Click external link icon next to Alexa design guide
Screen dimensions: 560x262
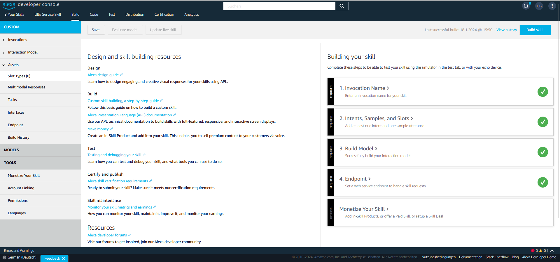pos(122,75)
